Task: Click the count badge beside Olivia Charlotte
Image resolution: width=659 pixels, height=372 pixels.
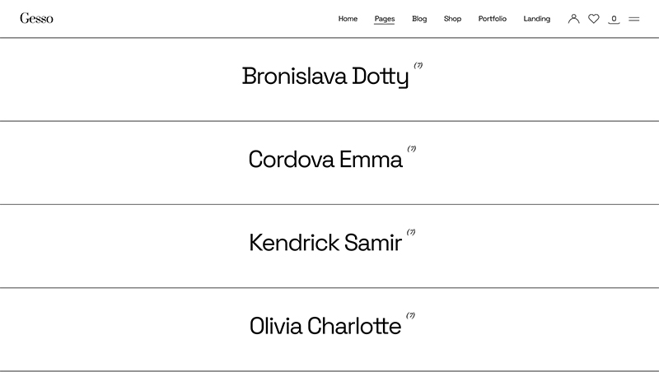Action: point(411,315)
